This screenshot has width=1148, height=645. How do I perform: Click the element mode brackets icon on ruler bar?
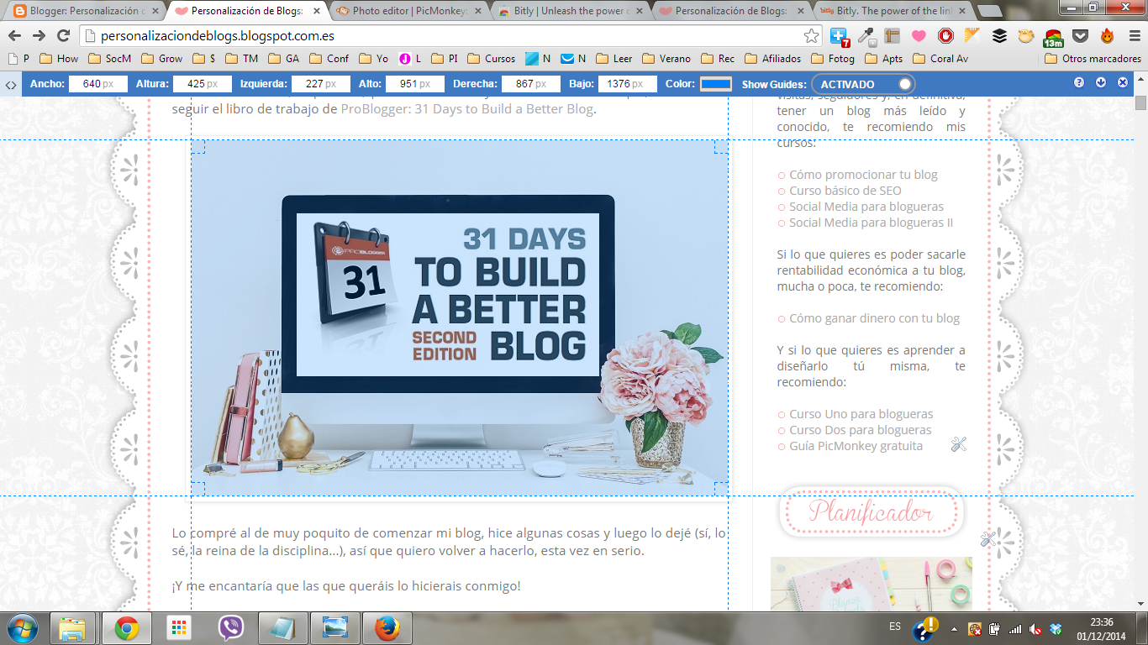[11, 84]
